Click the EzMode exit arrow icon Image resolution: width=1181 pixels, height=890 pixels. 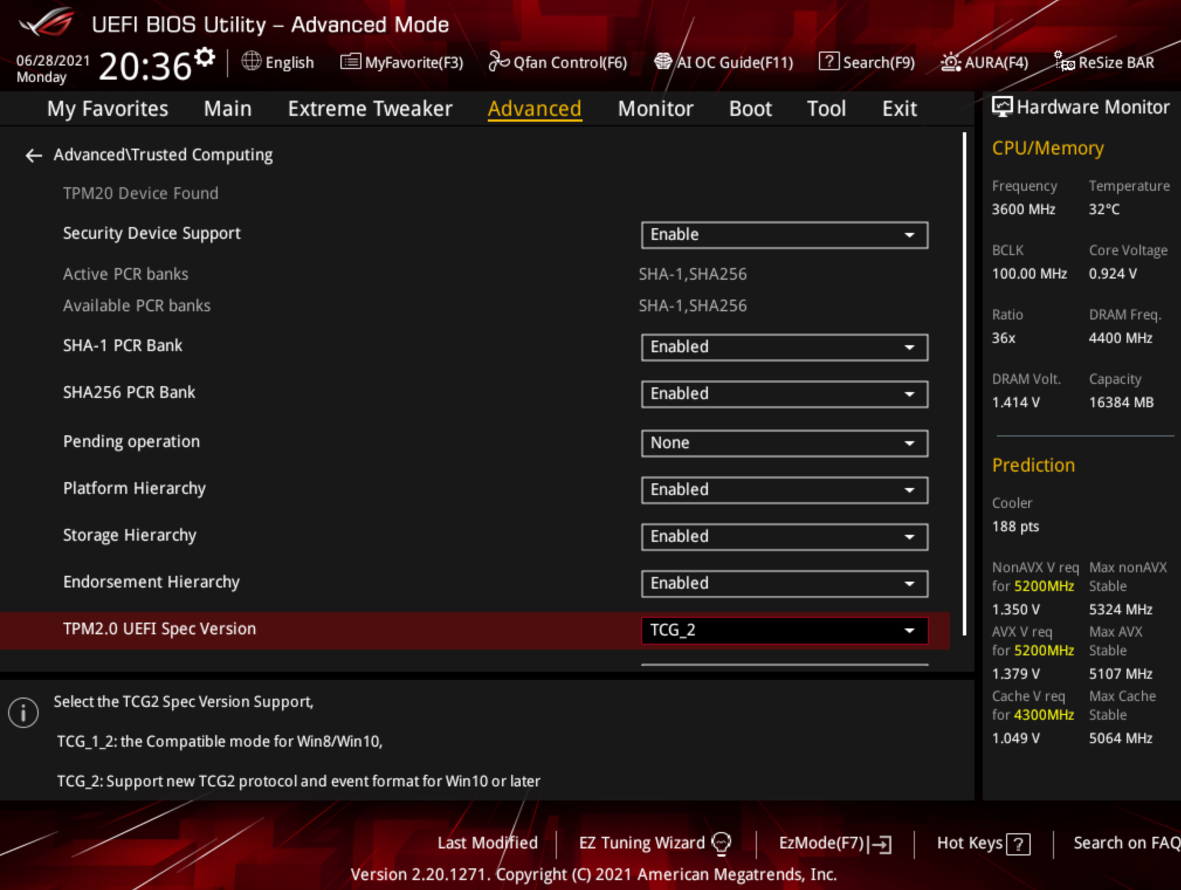click(880, 844)
